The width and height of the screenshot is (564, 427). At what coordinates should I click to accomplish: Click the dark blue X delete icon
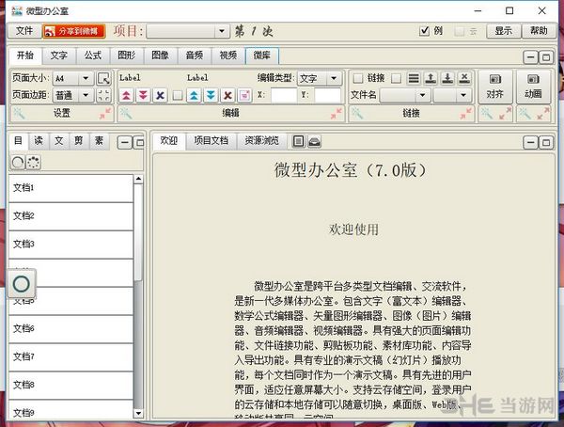click(160, 95)
